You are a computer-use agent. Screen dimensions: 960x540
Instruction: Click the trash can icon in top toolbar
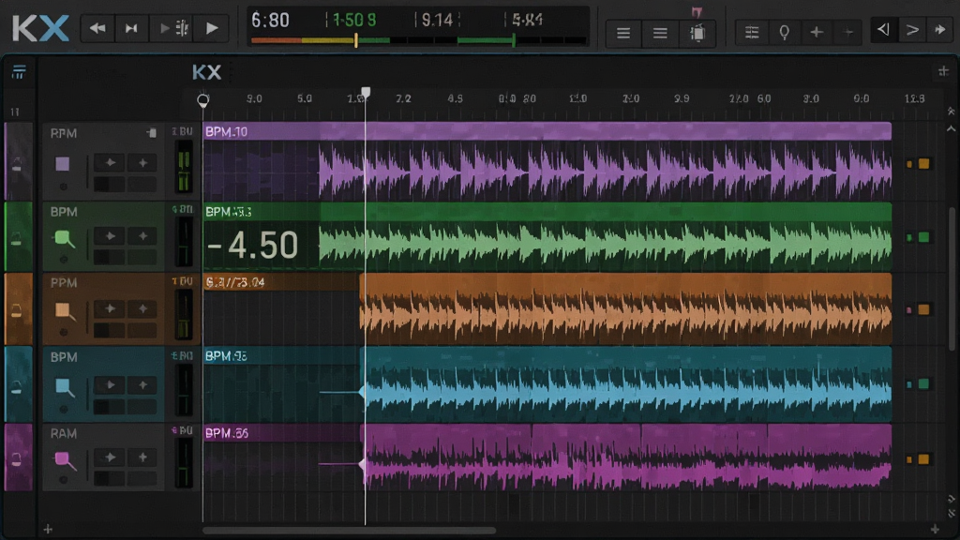(x=697, y=32)
